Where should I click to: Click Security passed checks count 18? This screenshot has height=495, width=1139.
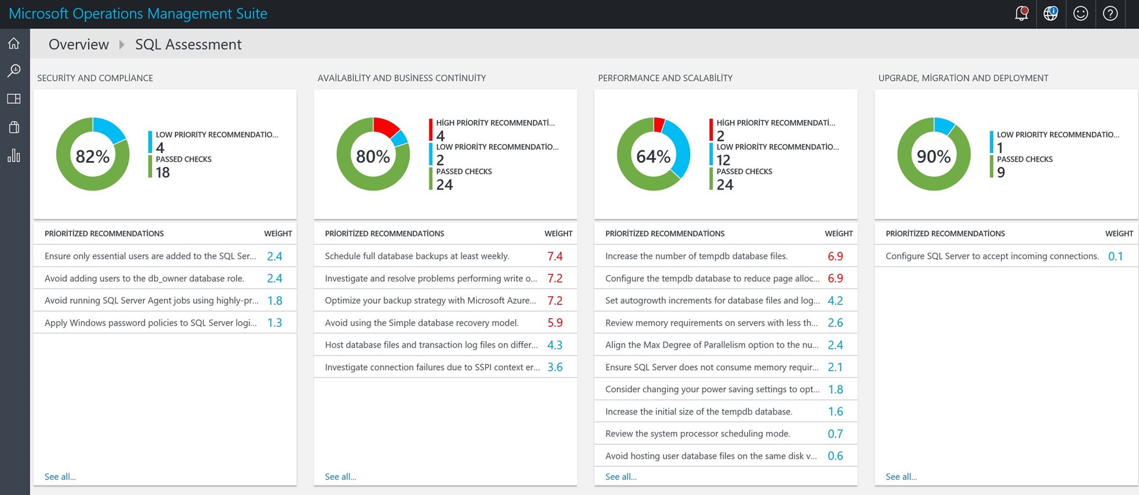pyautogui.click(x=162, y=172)
